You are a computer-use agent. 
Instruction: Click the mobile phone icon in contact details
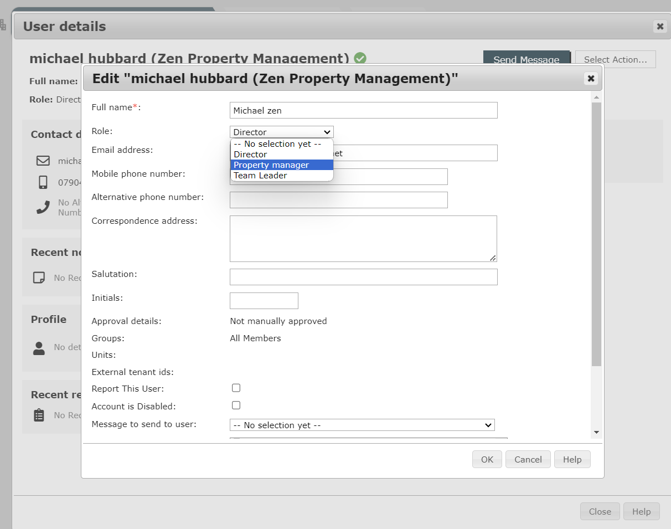(x=42, y=182)
